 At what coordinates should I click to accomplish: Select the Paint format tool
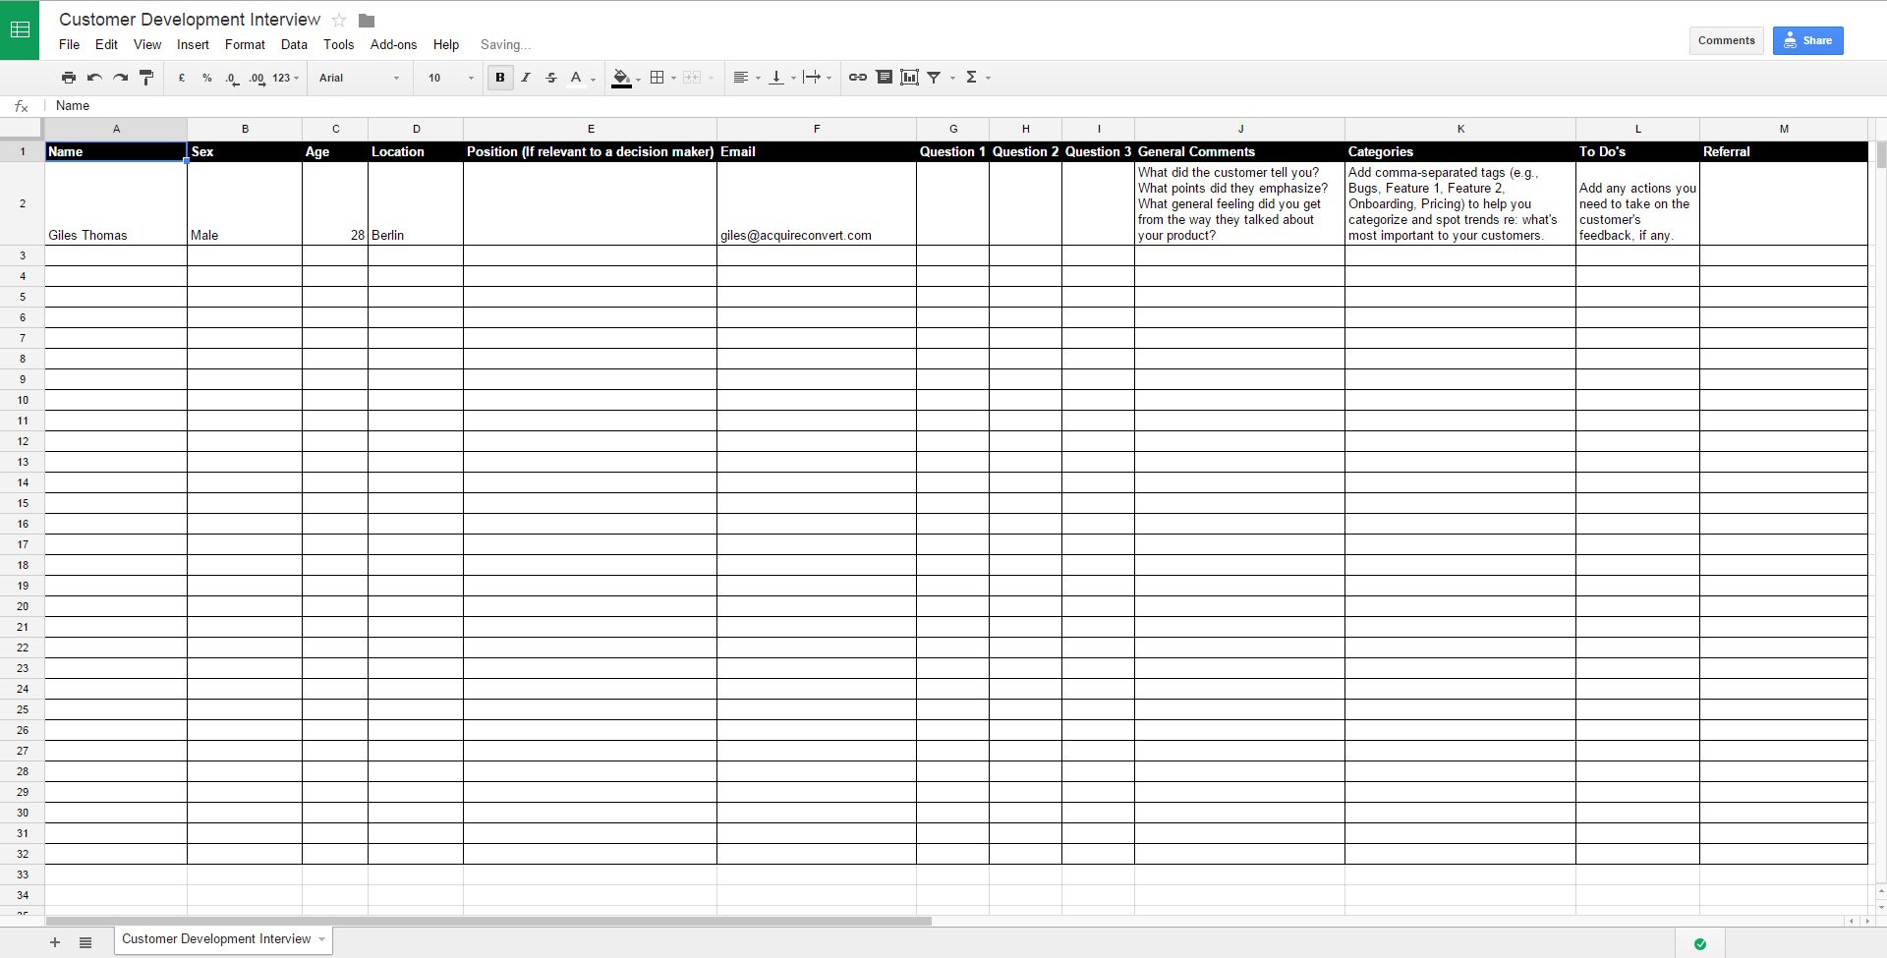point(146,78)
